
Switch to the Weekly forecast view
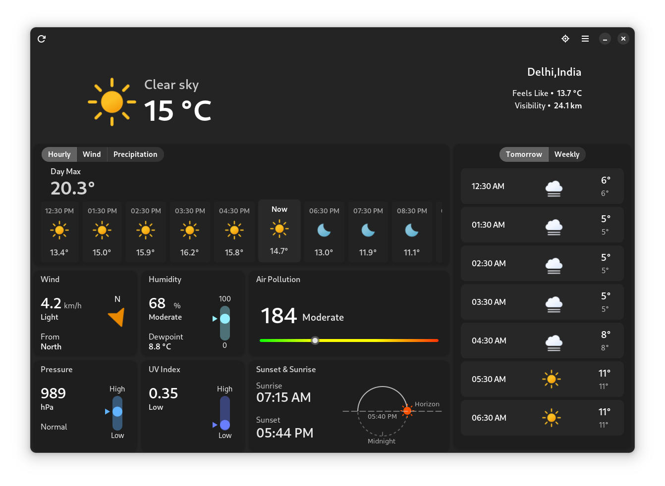(x=567, y=154)
